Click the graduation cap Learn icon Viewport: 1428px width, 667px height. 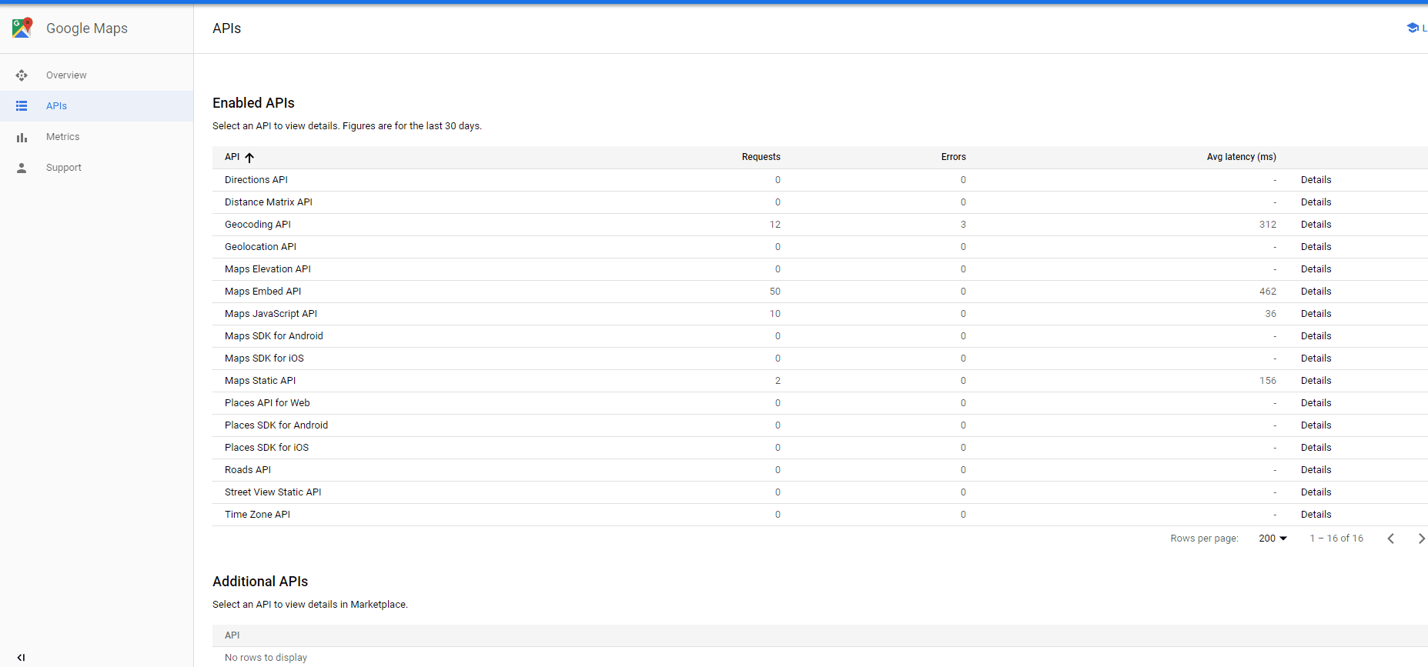[x=1412, y=28]
